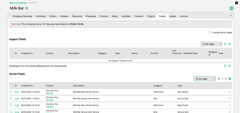The image size is (240, 113).
Task: Open the Projects tab
Action: pos(151,16)
